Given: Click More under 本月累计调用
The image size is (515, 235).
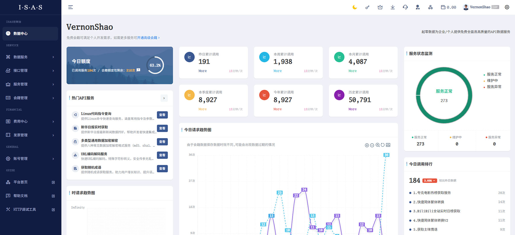Looking at the screenshot, I should pos(352,71).
